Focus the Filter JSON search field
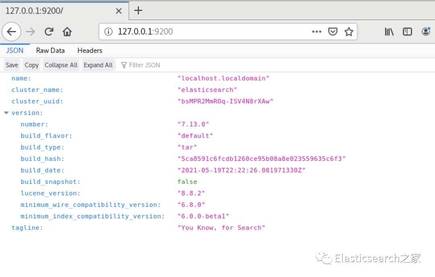The image size is (435, 277). (x=145, y=65)
